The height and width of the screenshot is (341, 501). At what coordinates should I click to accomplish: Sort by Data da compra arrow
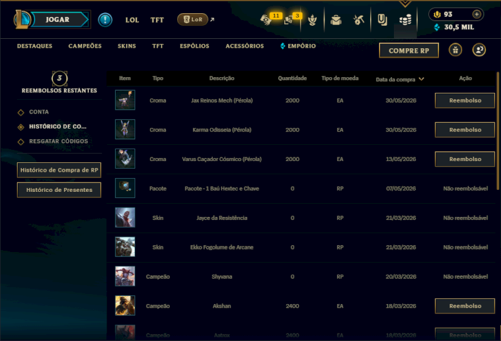click(421, 79)
